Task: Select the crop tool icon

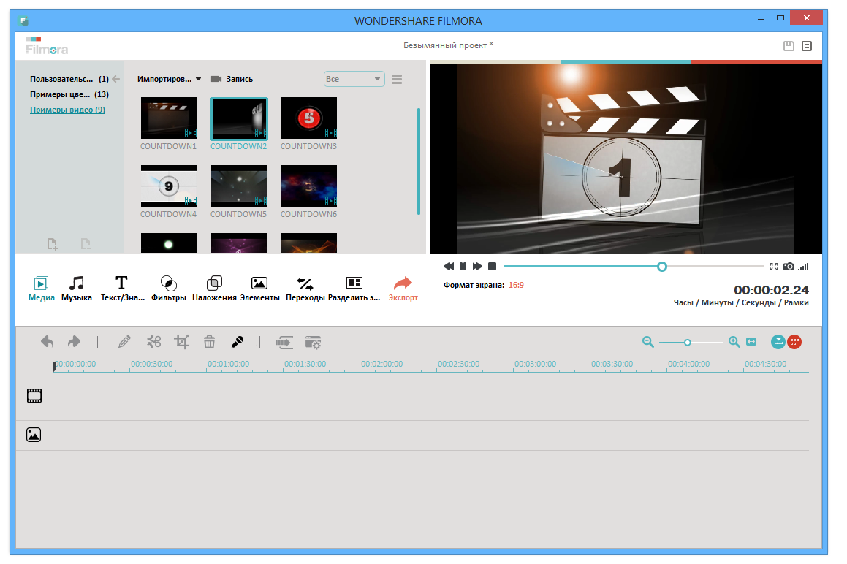Action: 181,342
